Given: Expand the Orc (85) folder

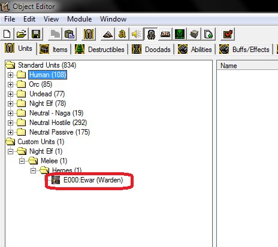Looking at the screenshot, I should 10,84.
